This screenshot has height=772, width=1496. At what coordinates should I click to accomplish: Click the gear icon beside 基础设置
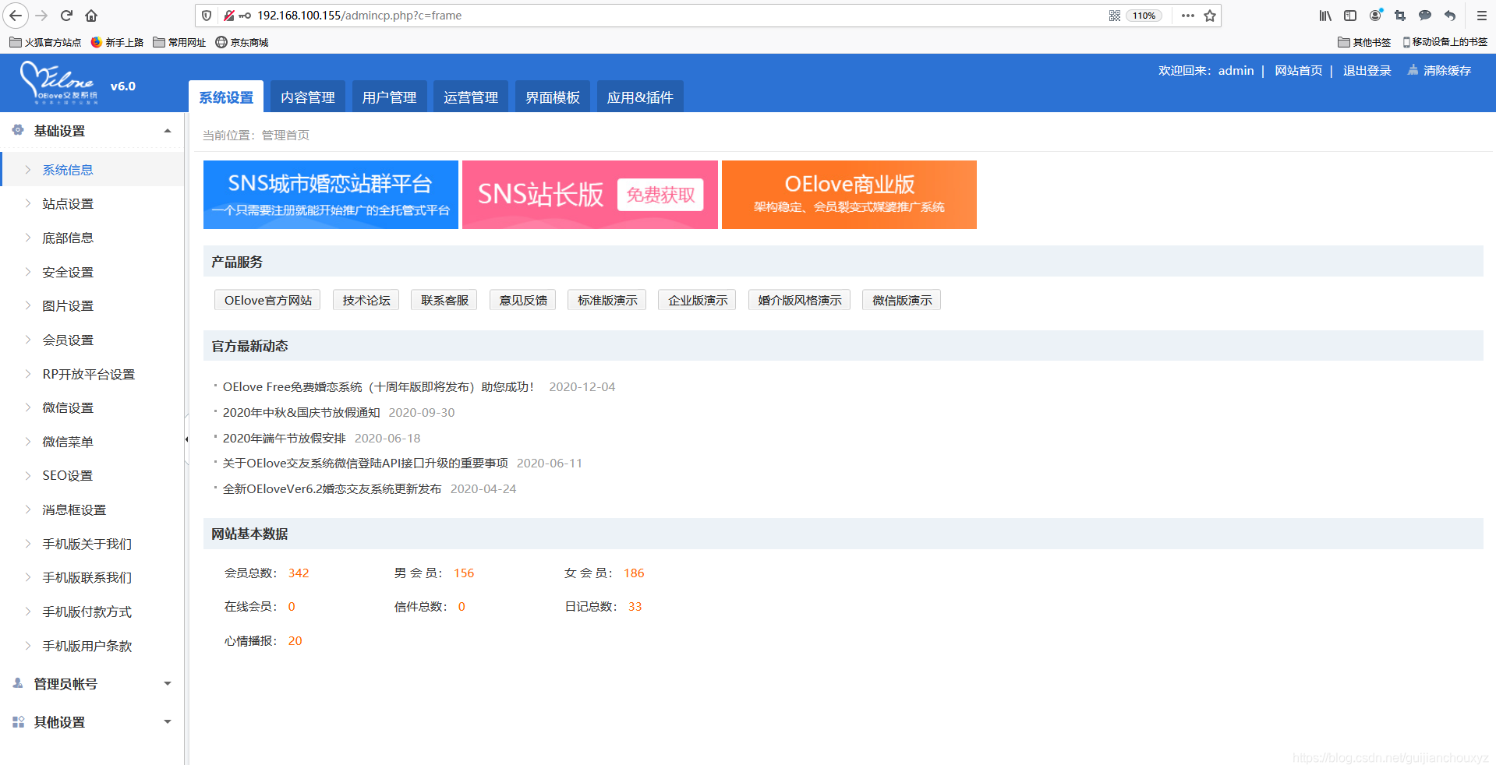18,130
